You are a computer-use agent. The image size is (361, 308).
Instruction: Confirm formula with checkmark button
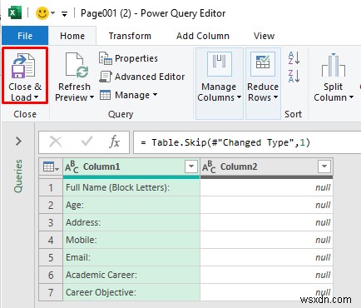(87, 142)
